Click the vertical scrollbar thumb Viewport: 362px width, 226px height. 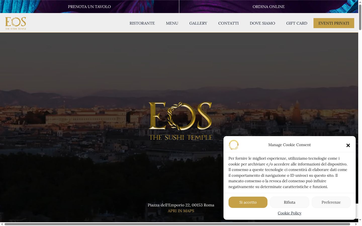tap(360, 17)
